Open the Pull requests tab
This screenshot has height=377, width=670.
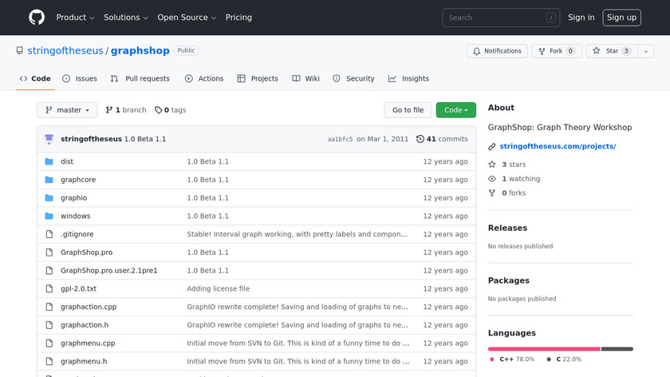tap(140, 78)
